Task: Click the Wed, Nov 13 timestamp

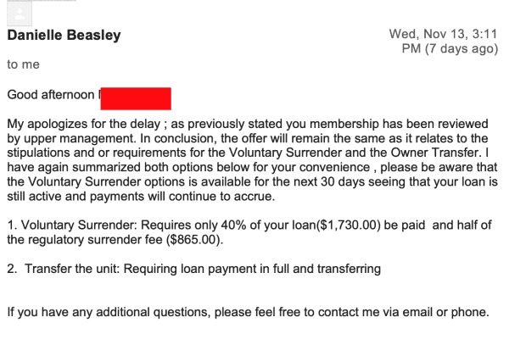Action: point(443,34)
